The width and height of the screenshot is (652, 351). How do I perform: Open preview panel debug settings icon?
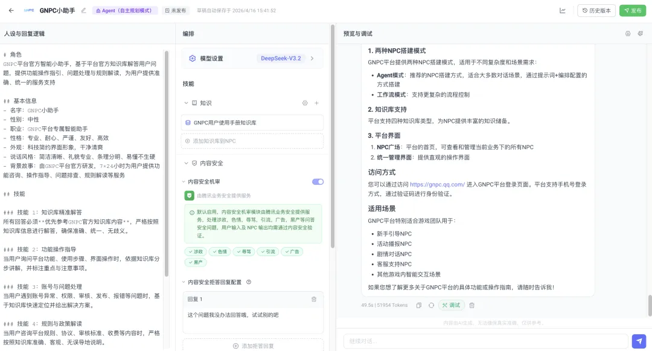coord(628,34)
